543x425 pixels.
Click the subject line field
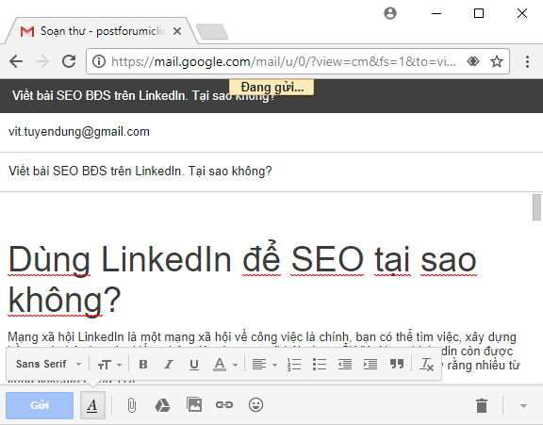click(x=271, y=172)
